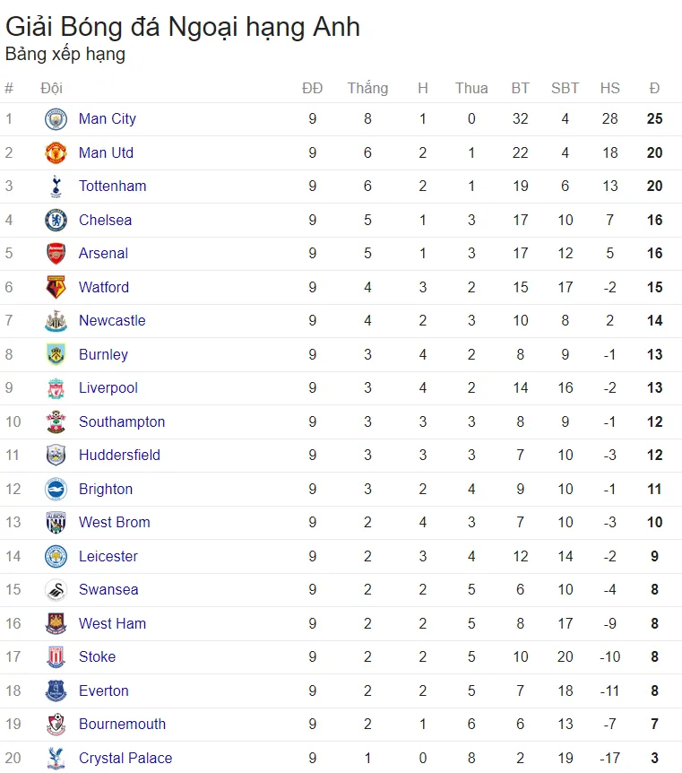Click the Man Utd club crest
682x773 pixels.
[56, 152]
